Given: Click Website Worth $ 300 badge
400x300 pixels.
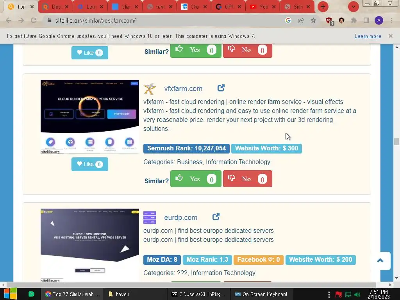Looking at the screenshot, I should click(266, 148).
